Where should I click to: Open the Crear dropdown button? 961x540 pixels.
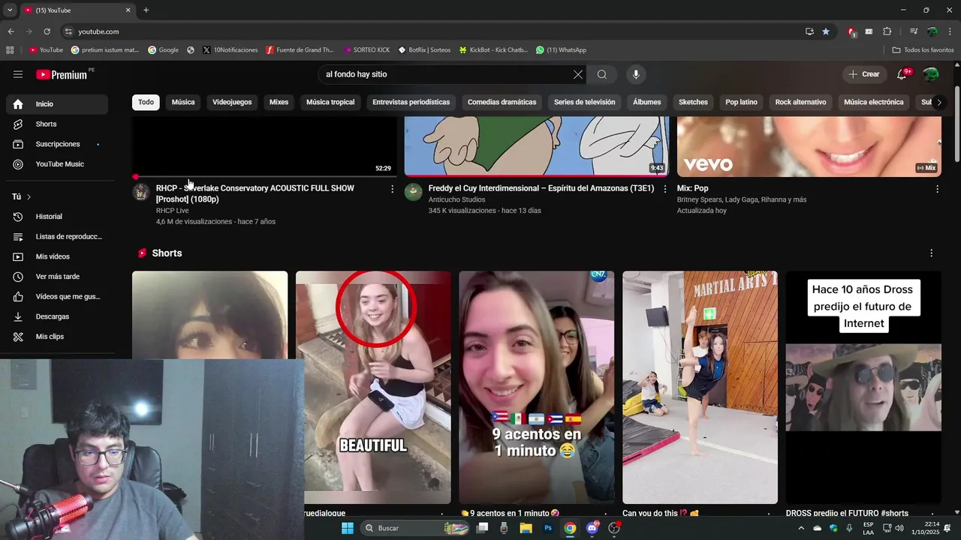pyautogui.click(x=864, y=74)
